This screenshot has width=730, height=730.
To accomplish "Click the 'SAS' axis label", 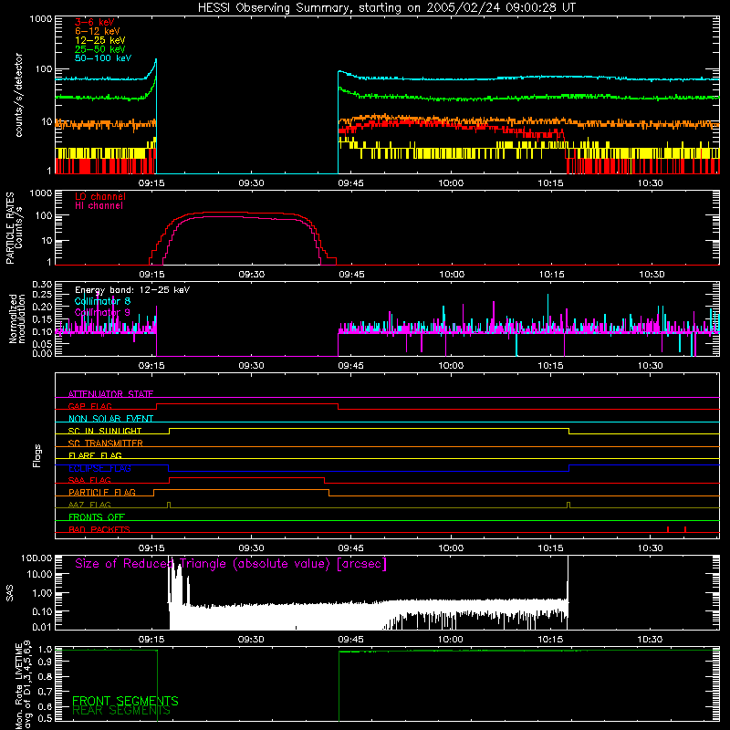I will tap(10, 593).
